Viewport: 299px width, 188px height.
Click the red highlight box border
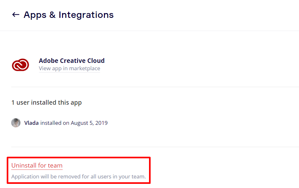coord(79,157)
